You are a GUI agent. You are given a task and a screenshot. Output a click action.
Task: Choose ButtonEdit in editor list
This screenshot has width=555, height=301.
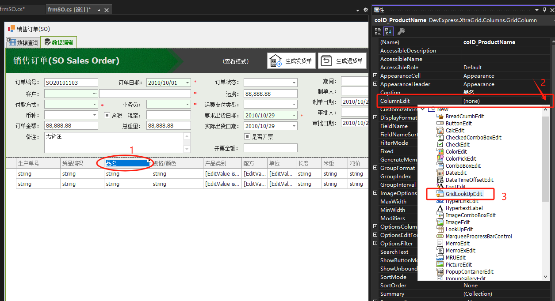[x=459, y=123]
